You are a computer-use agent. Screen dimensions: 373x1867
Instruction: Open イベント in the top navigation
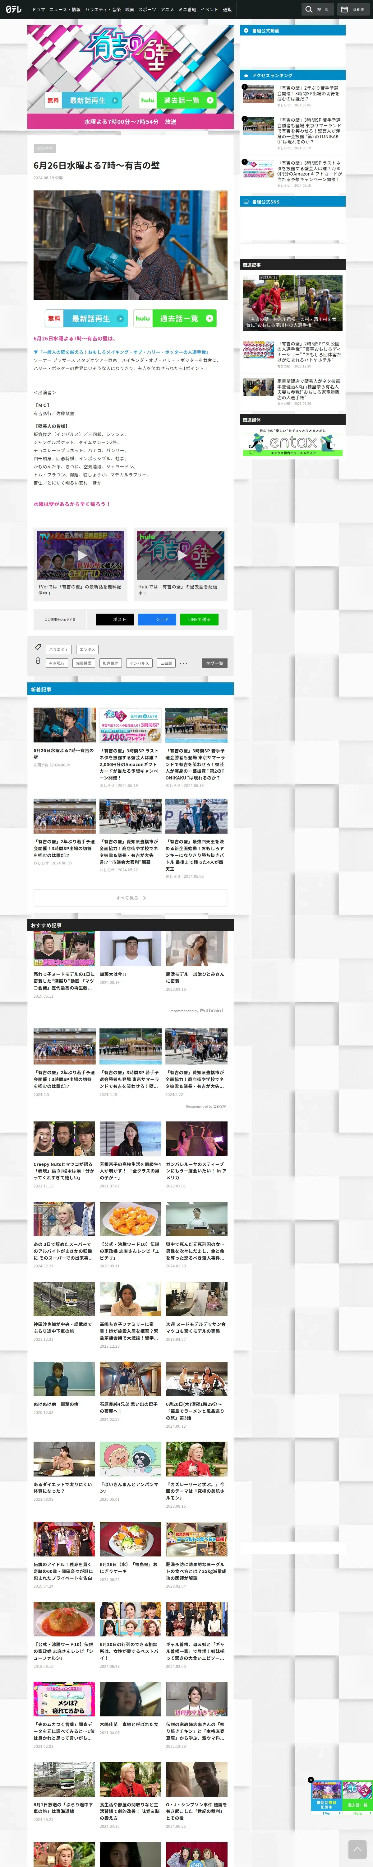point(209,9)
